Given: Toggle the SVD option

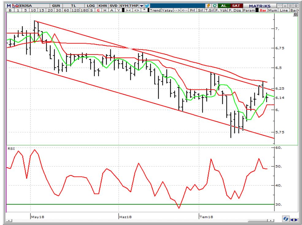Looking at the screenshot, I should click(x=113, y=6).
